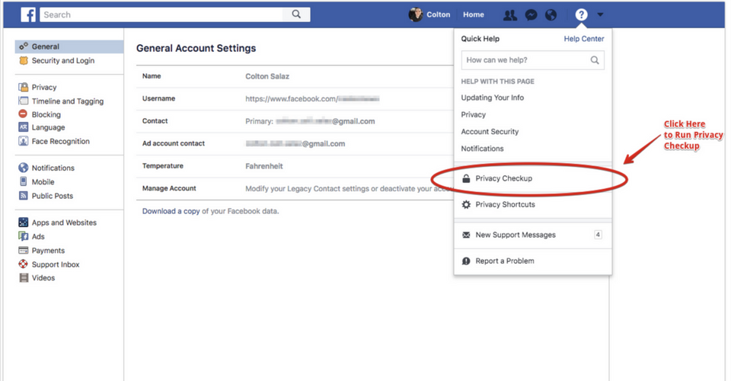The height and width of the screenshot is (381, 731).
Task: Click the help search magnifier icon
Action: tap(595, 60)
